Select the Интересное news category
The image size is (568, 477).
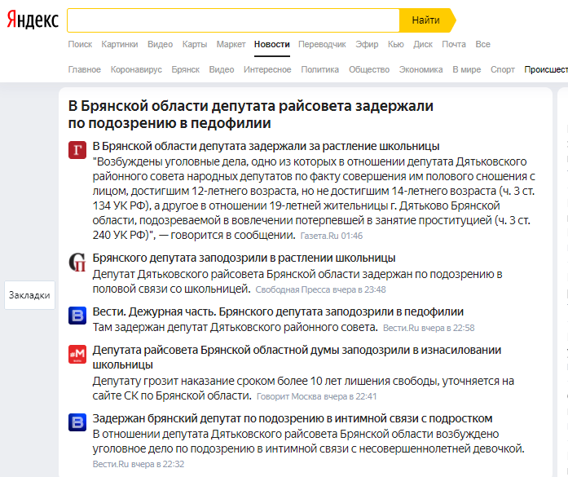(267, 69)
